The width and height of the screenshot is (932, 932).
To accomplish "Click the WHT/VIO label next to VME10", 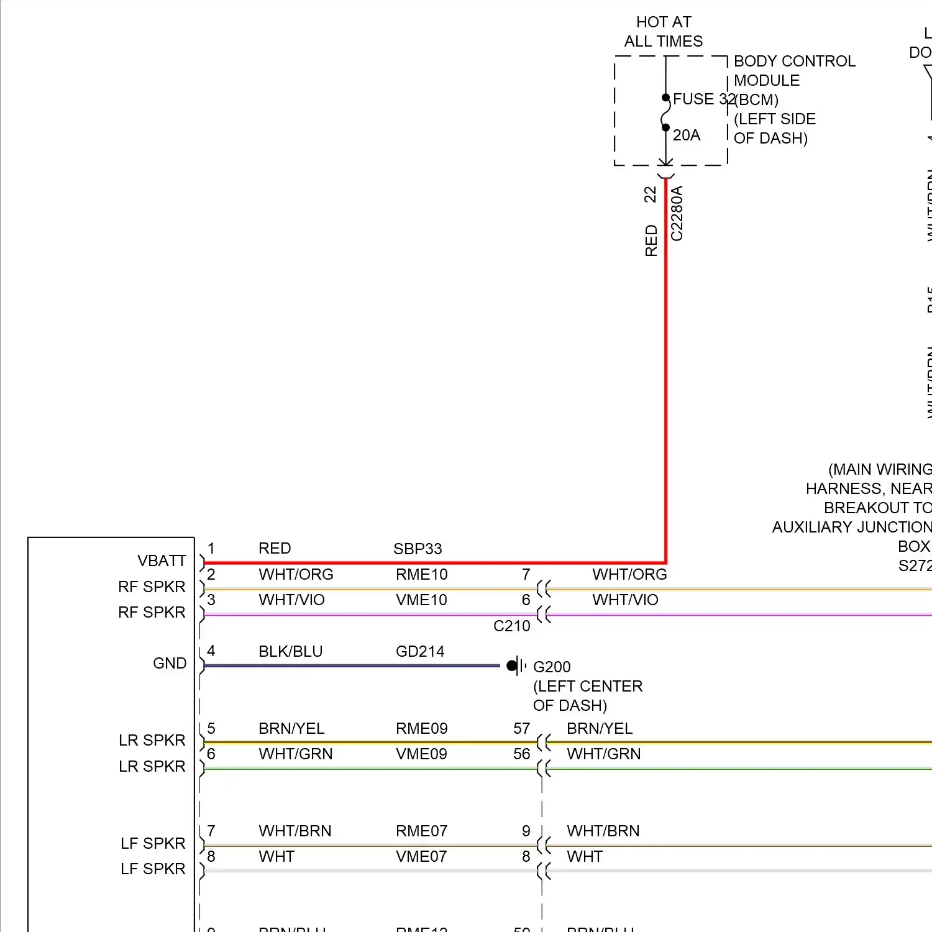I will click(x=291, y=600).
